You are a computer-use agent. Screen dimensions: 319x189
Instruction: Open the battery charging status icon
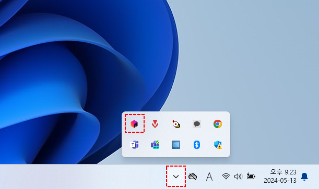click(251, 176)
